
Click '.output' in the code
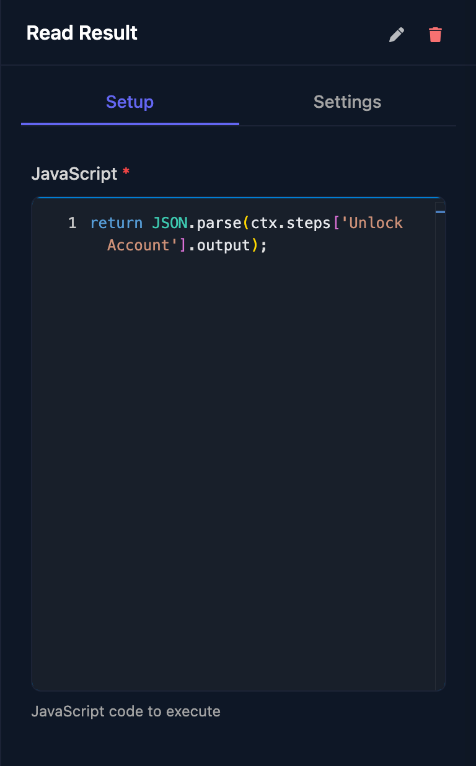pyautogui.click(x=219, y=245)
